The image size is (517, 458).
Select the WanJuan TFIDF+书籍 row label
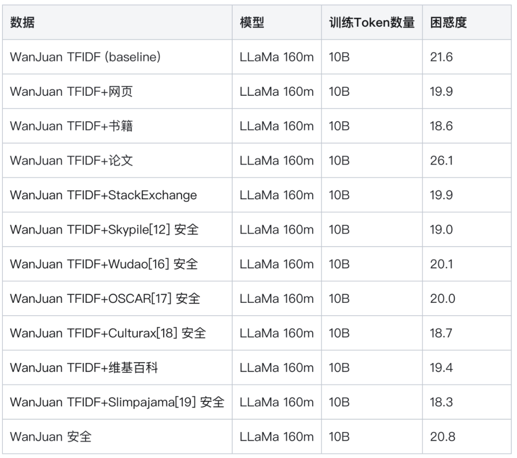[71, 126]
